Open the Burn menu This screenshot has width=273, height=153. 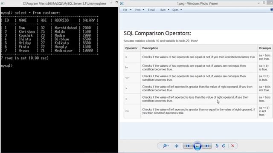tap(163, 10)
